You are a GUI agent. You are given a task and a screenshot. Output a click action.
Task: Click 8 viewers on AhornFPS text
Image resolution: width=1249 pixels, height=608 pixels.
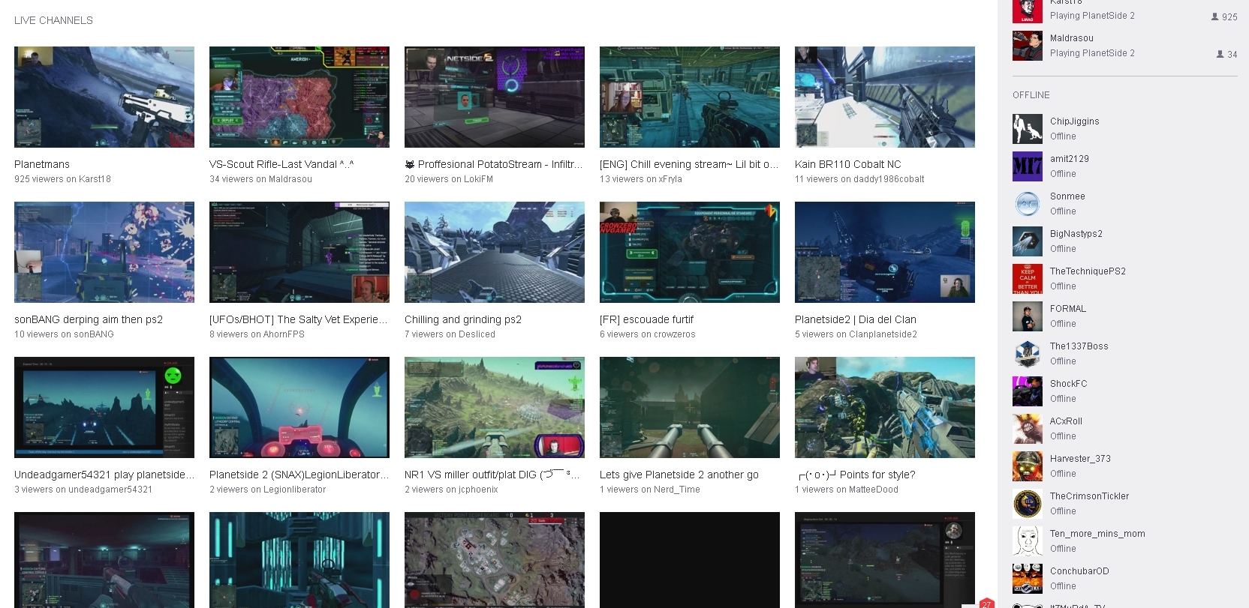[257, 334]
